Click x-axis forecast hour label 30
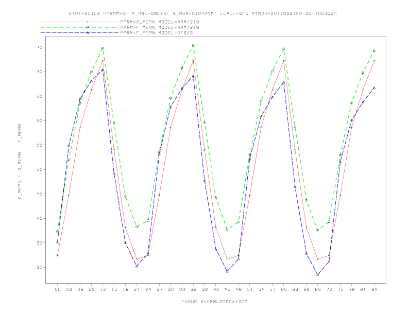This screenshot has width=408, height=315. point(171,289)
